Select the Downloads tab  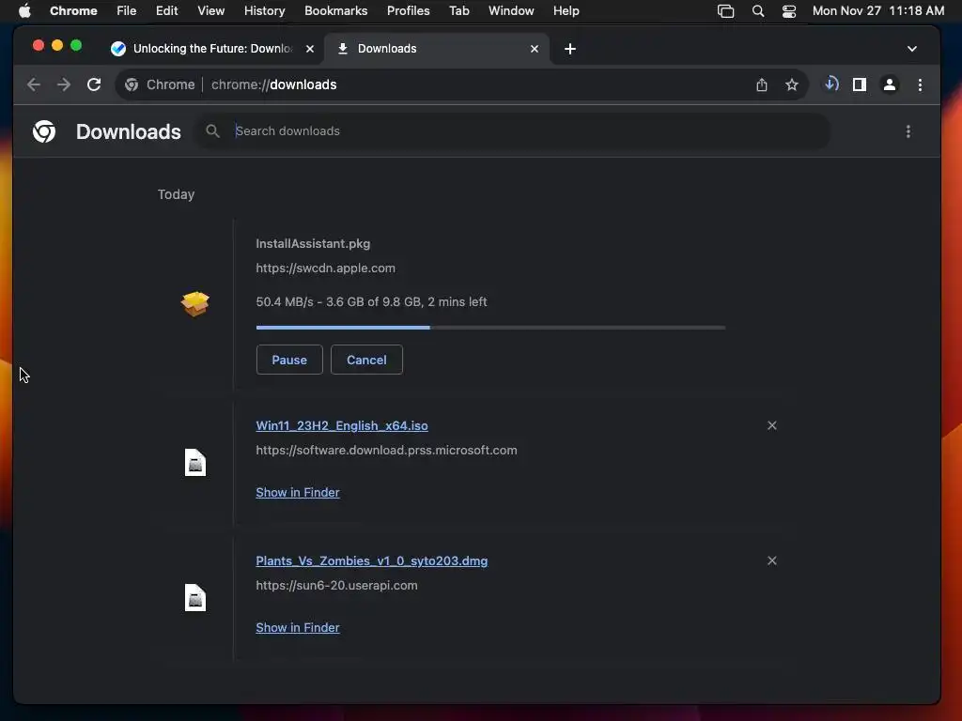[x=437, y=49]
